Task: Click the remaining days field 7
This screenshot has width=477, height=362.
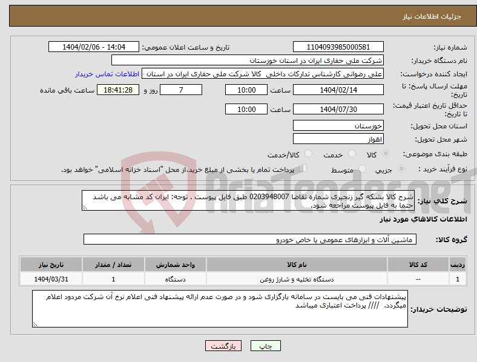Action: (x=181, y=90)
